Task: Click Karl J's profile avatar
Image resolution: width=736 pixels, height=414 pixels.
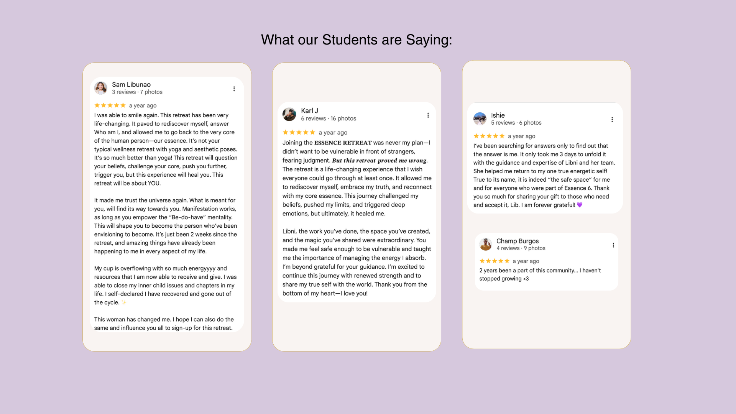Action: pos(289,114)
